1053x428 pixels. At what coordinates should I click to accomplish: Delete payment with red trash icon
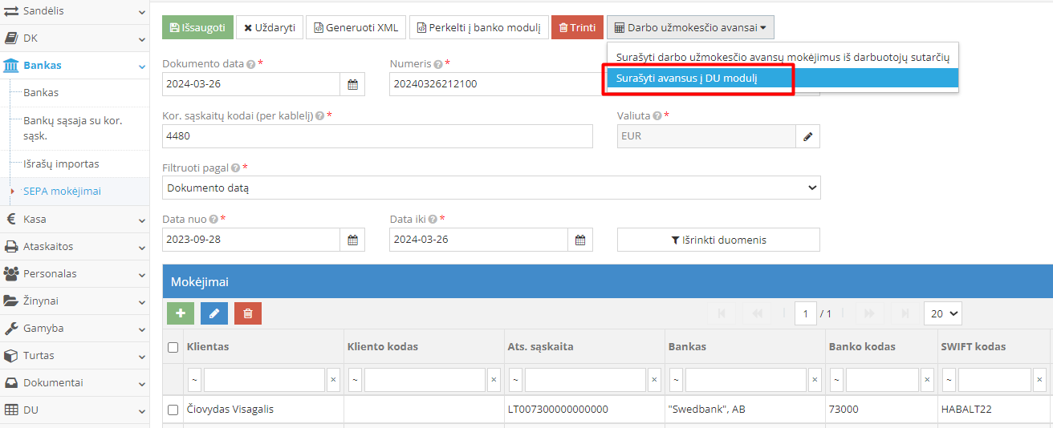click(248, 313)
